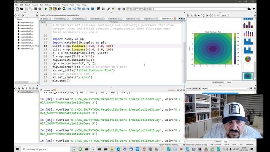Screen dimensions: 270x152
Task: Switch to the Plots tab
Action: (229, 82)
